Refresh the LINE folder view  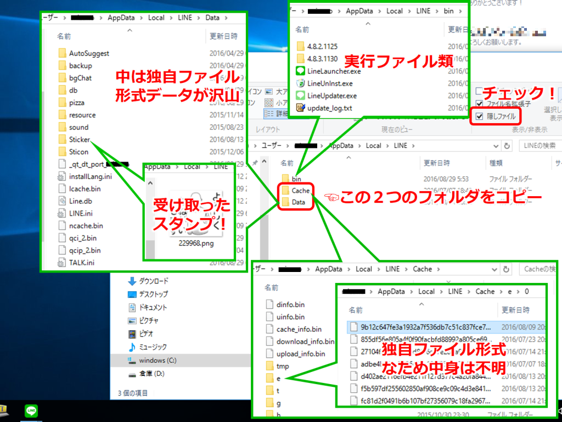click(507, 146)
